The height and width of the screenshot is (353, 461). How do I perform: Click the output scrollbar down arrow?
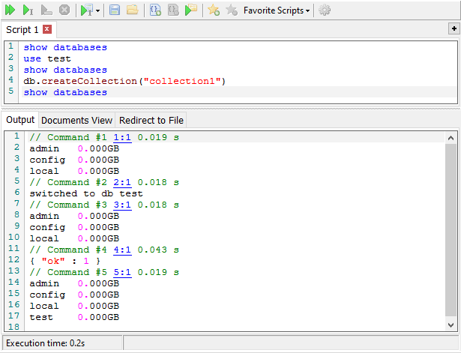451,325
